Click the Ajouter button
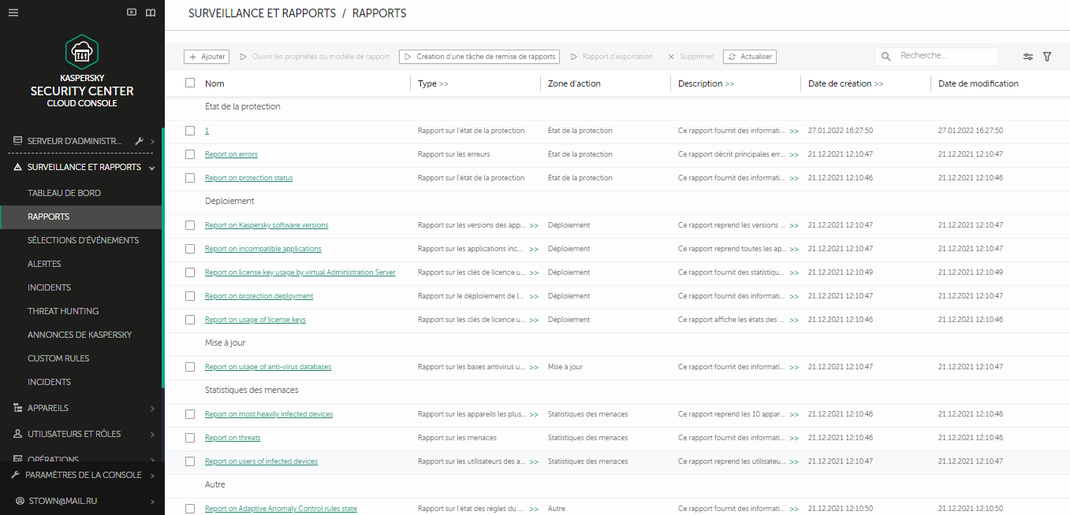 point(206,56)
